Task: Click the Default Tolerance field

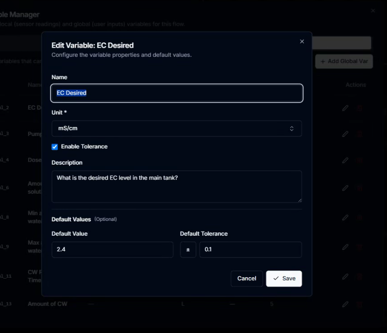Action: click(250, 250)
